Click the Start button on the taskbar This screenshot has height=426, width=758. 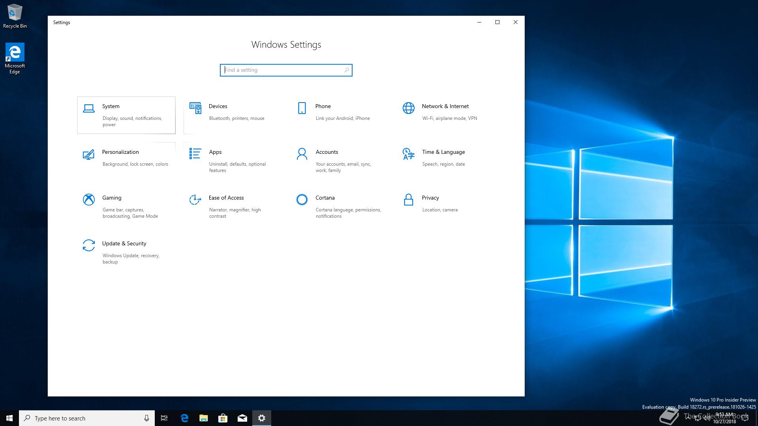pyautogui.click(x=9, y=418)
